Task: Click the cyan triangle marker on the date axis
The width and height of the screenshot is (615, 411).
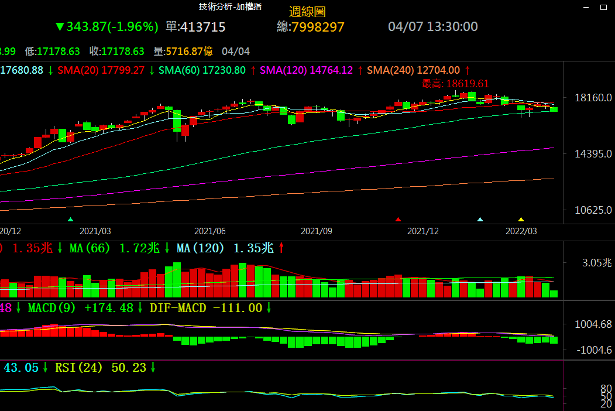Action: coord(480,220)
